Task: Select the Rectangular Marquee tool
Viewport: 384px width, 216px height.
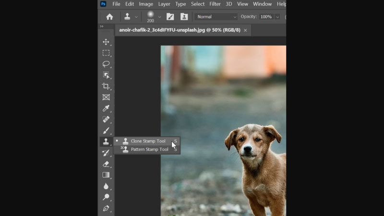Action: 106,53
